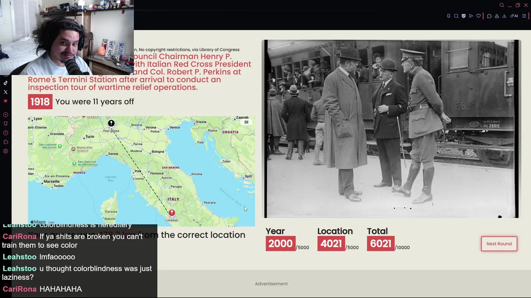Click the Parc National du Mercantour marker

pyautogui.click(x=74, y=163)
